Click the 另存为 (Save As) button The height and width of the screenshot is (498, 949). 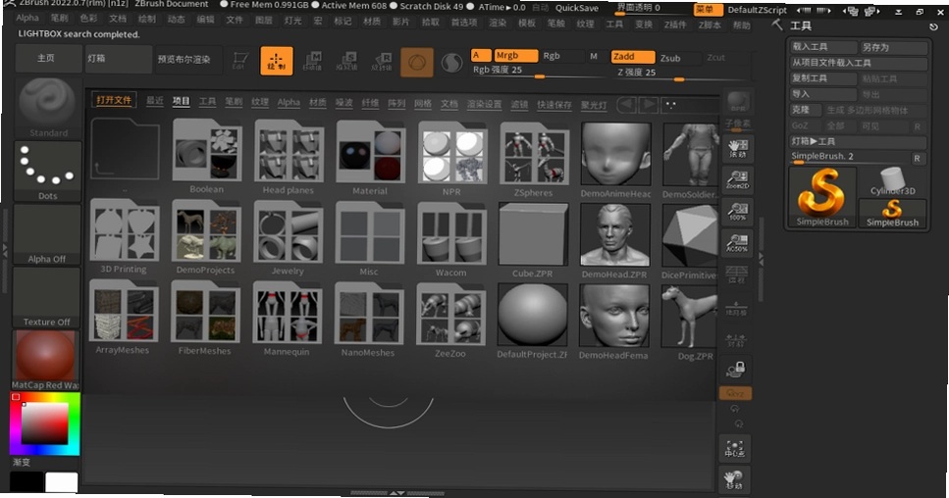tap(893, 47)
